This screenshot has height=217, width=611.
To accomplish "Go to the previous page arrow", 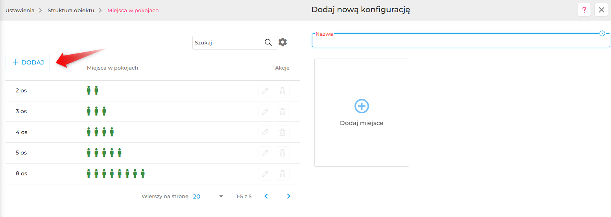I will 266,196.
